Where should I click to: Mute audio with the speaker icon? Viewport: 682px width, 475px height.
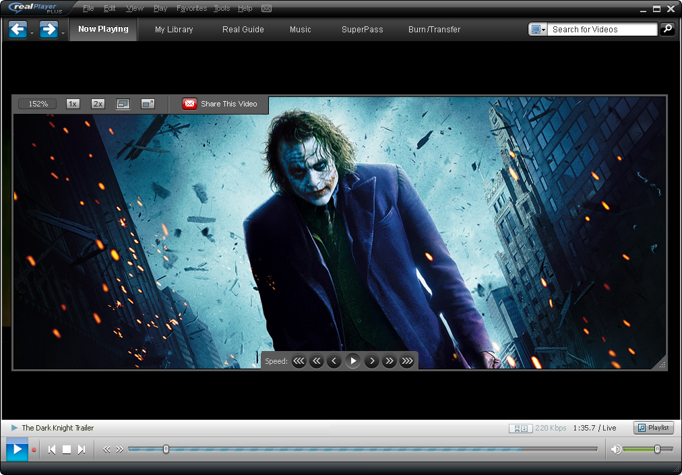(616, 449)
